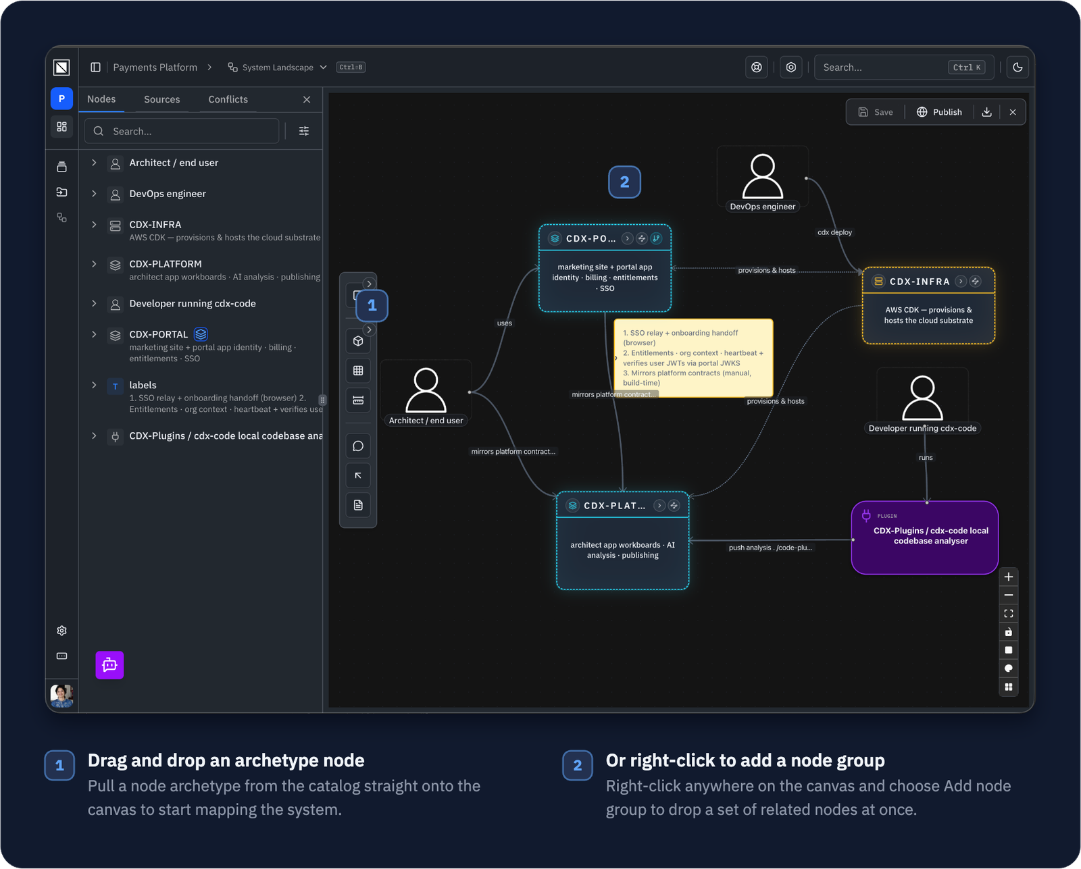Click the help lifebuoy icon in header
The image size is (1081, 869).
757,67
